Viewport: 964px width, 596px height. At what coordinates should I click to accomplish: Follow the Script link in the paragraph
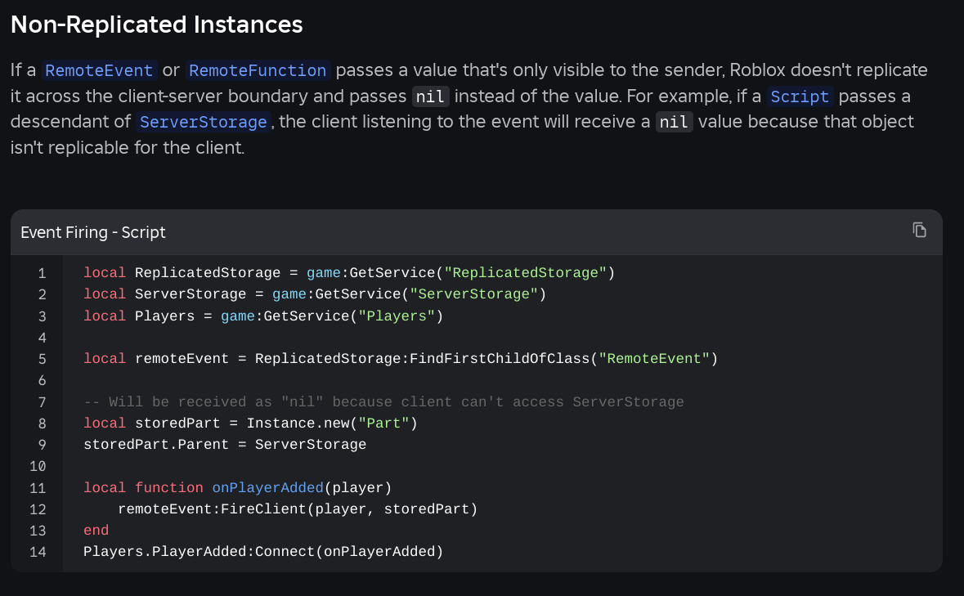[x=800, y=96]
